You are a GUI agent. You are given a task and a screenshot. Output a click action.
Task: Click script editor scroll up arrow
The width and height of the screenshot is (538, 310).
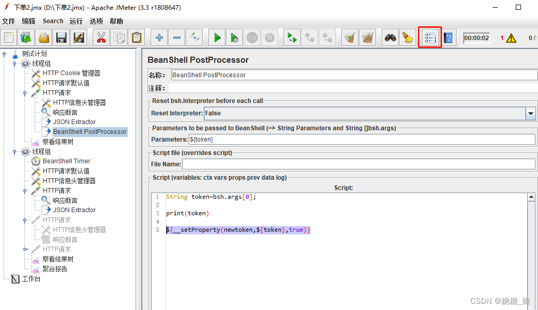click(531, 197)
